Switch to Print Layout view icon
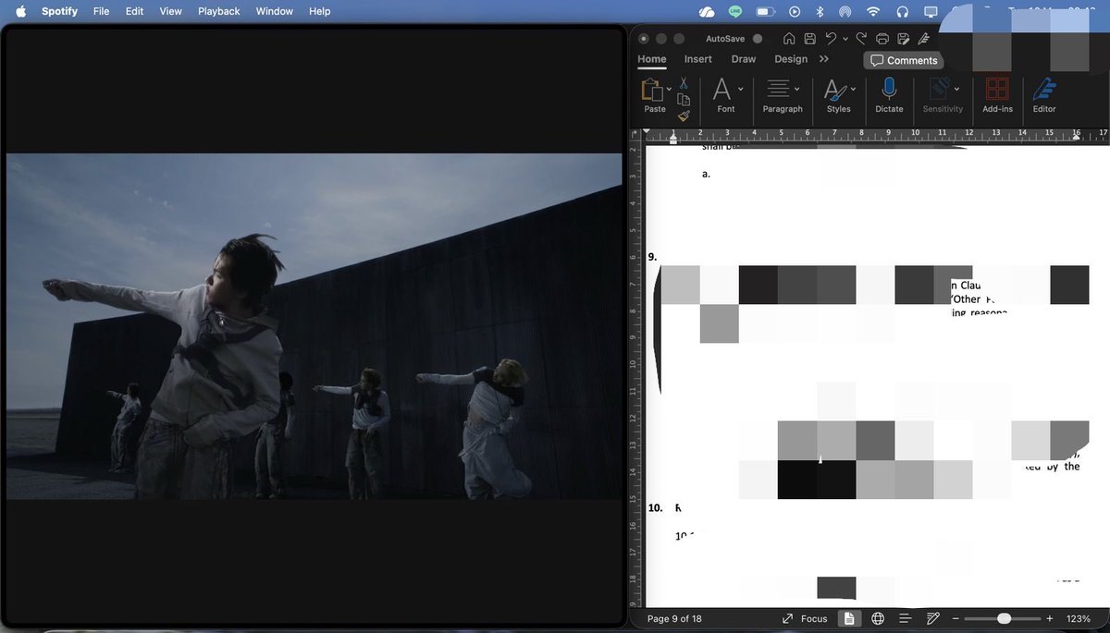Screen dimensions: 1110x633 point(848,618)
